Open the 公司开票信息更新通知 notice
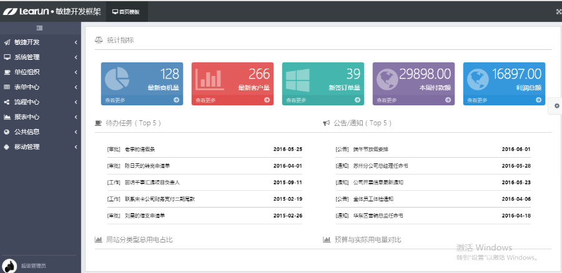The image size is (562, 273). point(378,183)
